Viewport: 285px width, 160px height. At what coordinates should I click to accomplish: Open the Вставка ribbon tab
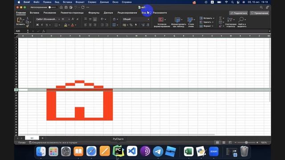coord(34,13)
